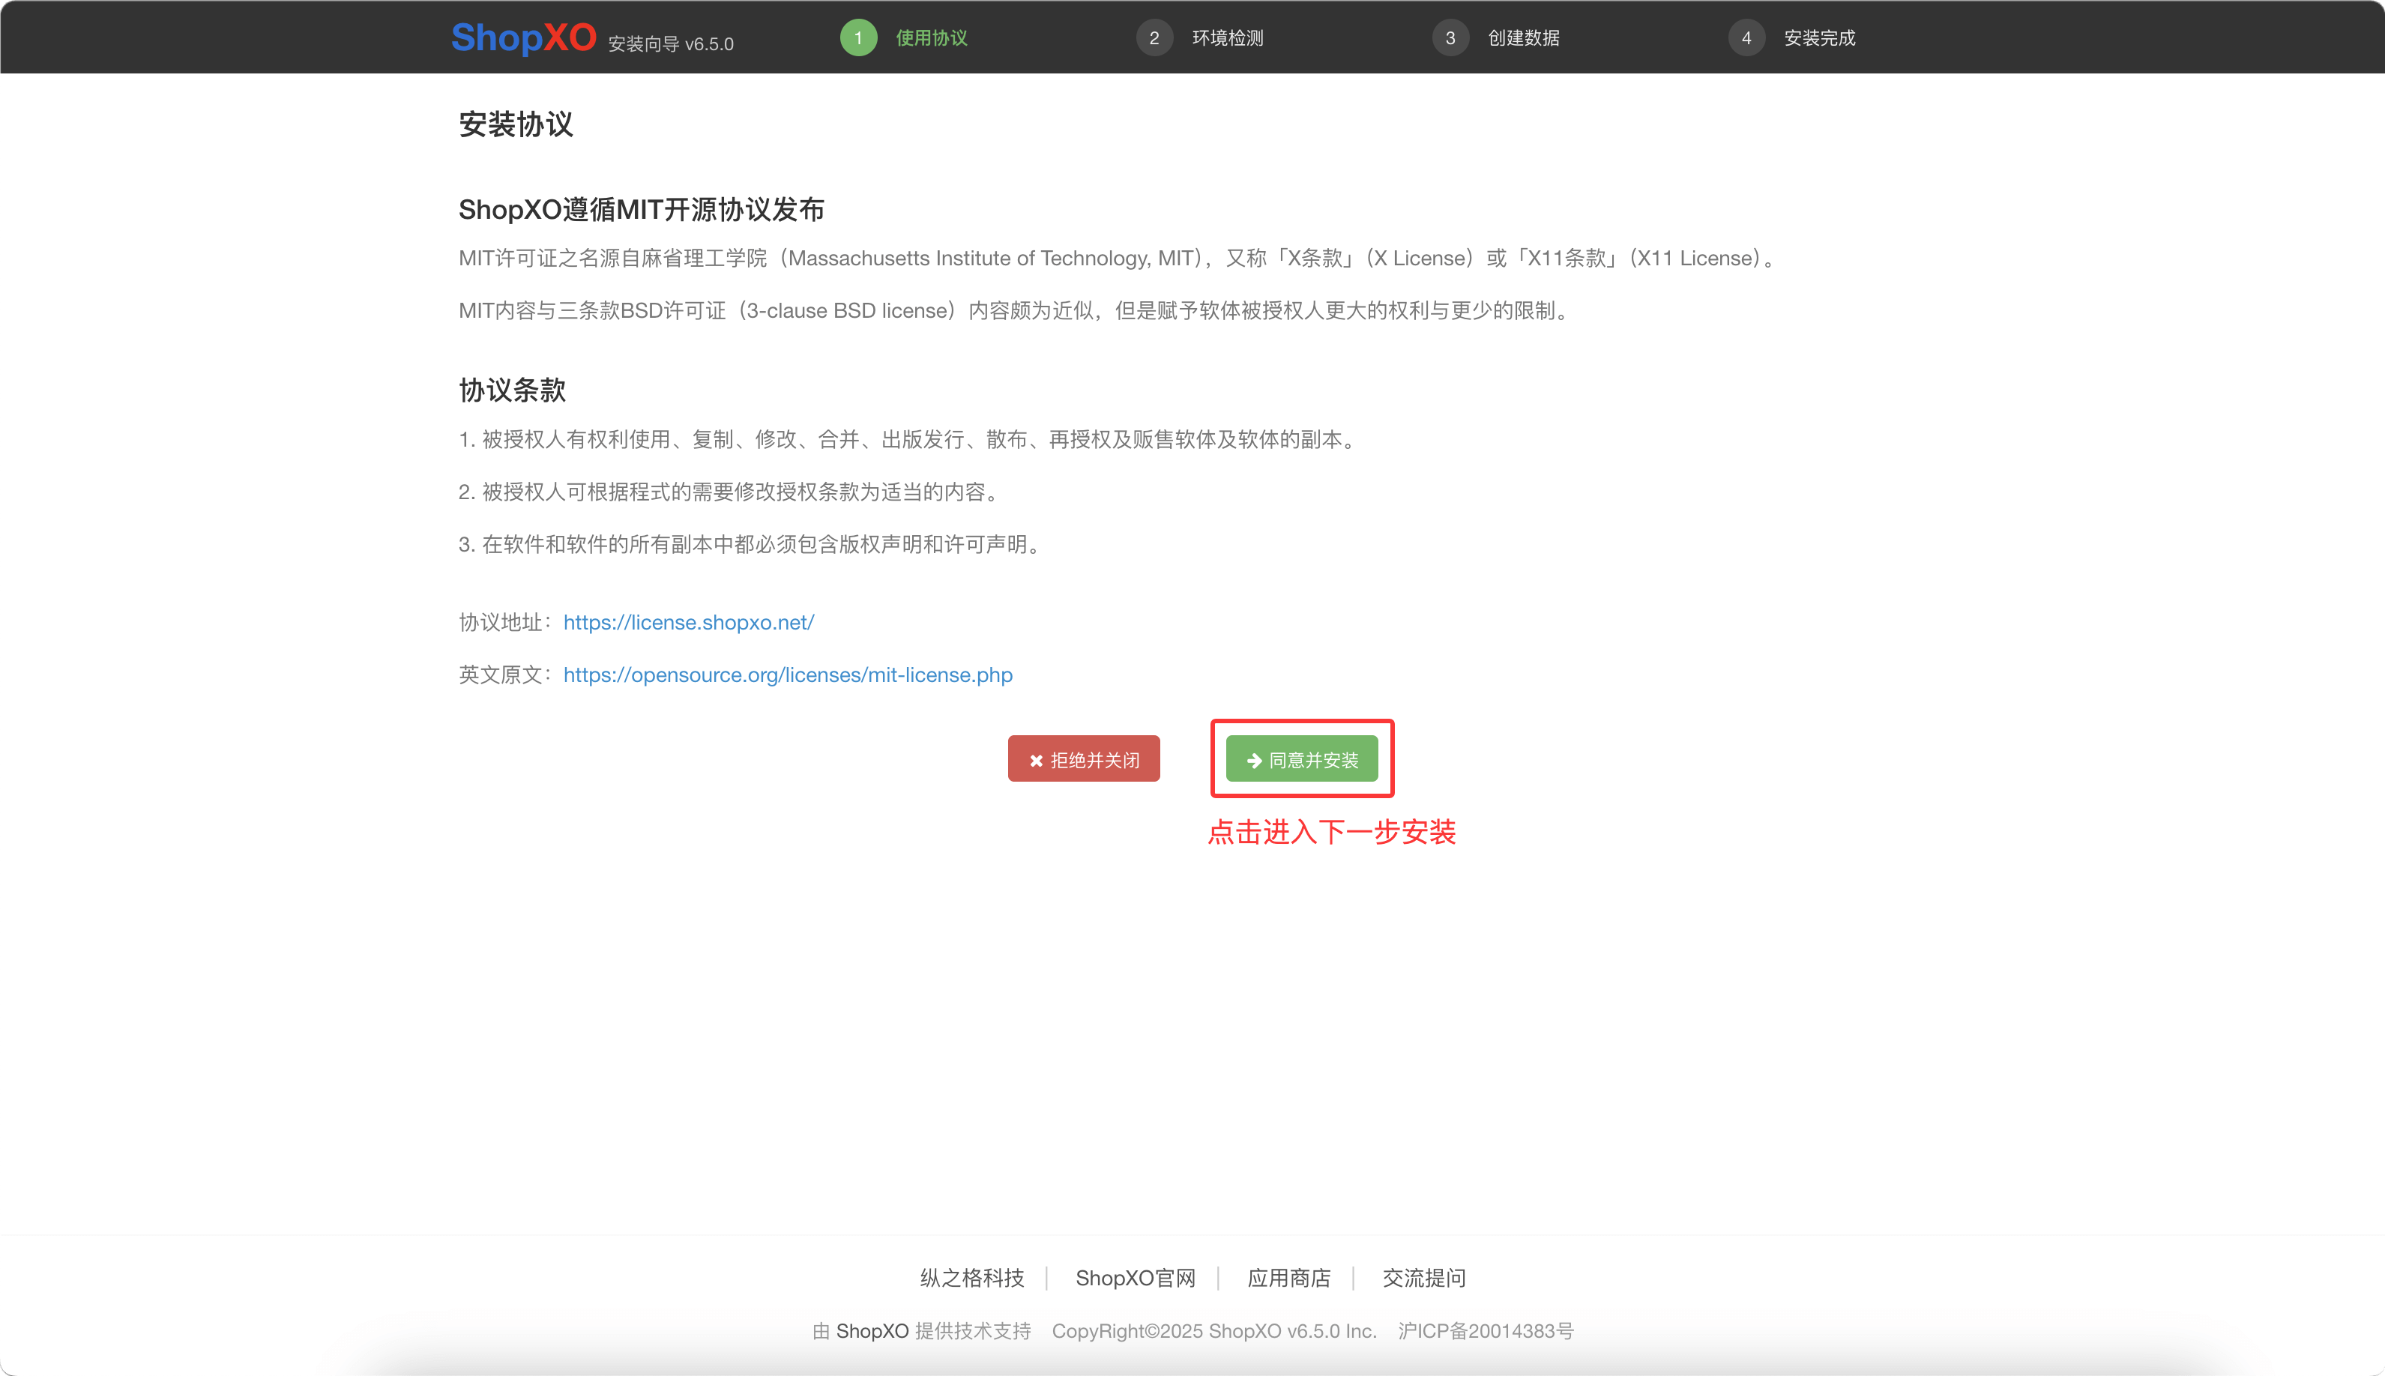Click the green highlighted 使用协议 step label
2385x1376 pixels.
click(930, 37)
